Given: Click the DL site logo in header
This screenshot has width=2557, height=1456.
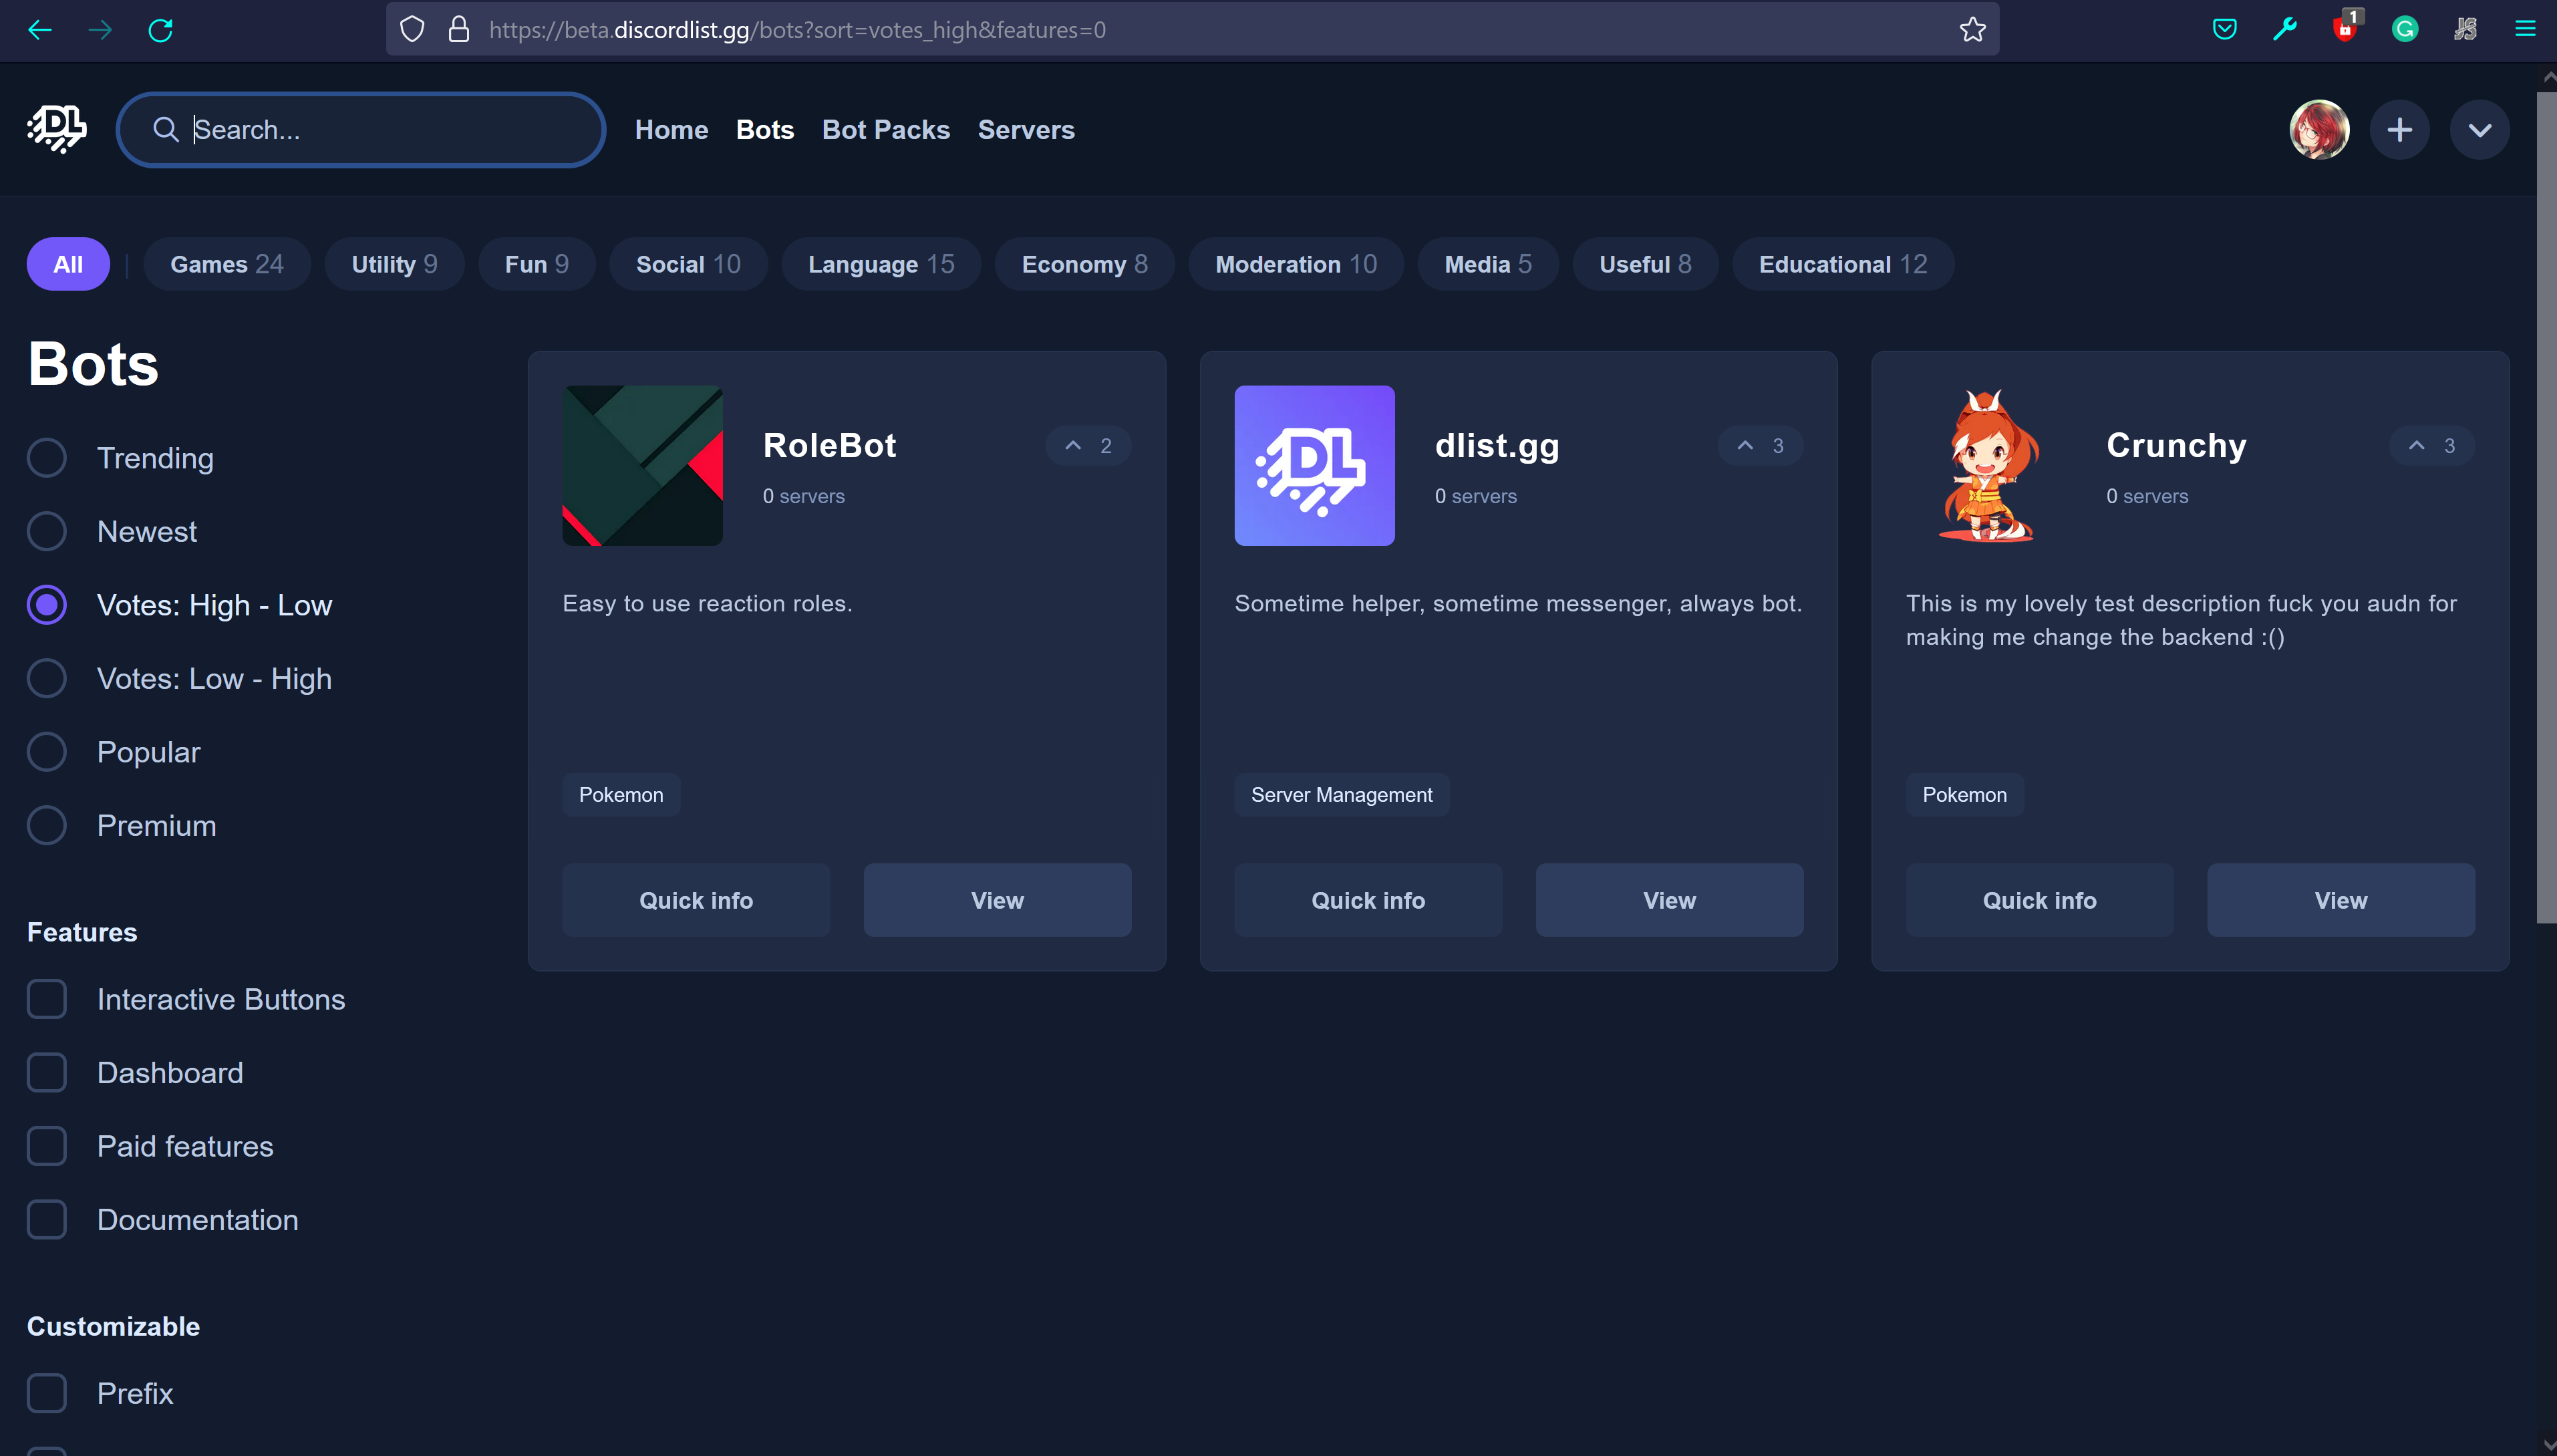Looking at the screenshot, I should [57, 129].
